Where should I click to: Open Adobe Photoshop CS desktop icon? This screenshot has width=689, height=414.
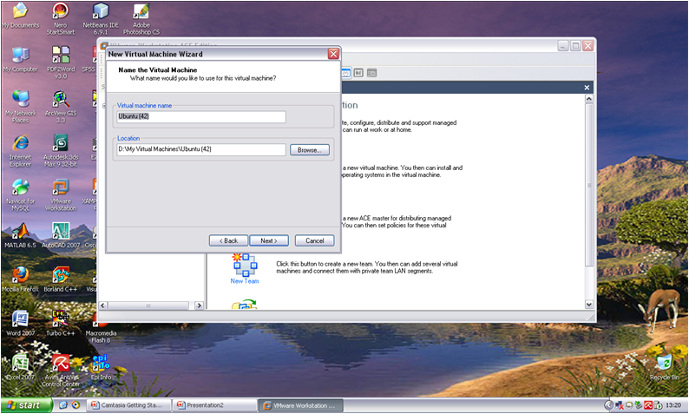pyautogui.click(x=141, y=19)
